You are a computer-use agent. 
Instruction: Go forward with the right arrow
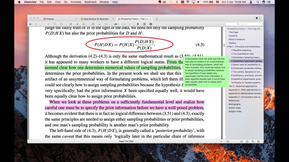point(36,24)
